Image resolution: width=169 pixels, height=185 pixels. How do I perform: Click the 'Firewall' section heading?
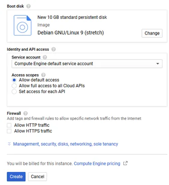14,113
